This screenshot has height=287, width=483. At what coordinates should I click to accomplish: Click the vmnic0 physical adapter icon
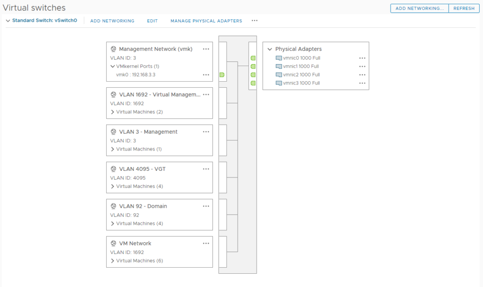pyautogui.click(x=279, y=58)
